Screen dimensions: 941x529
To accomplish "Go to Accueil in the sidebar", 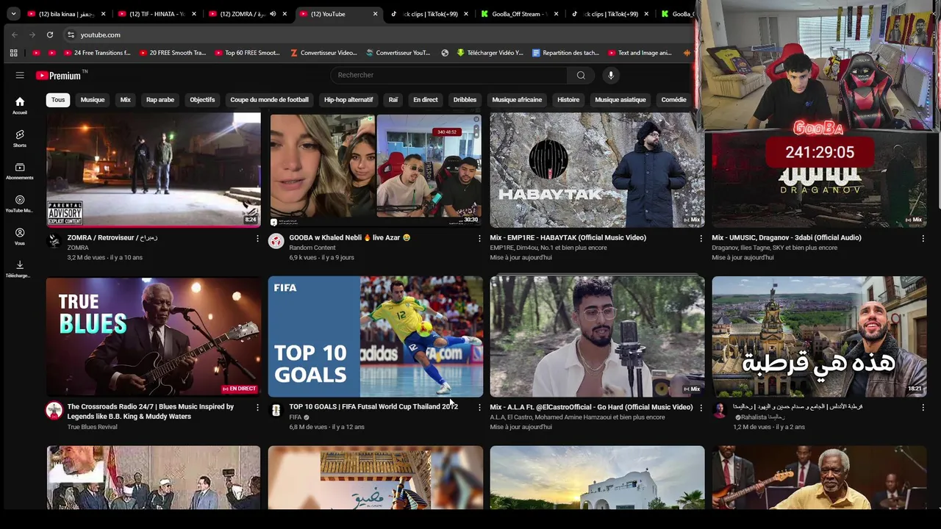I will tap(20, 106).
